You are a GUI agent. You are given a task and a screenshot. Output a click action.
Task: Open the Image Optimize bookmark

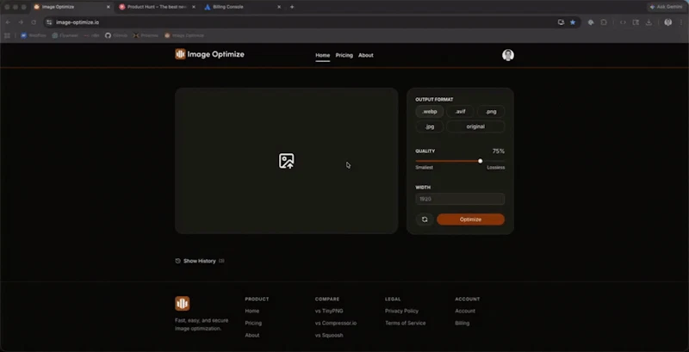point(184,35)
